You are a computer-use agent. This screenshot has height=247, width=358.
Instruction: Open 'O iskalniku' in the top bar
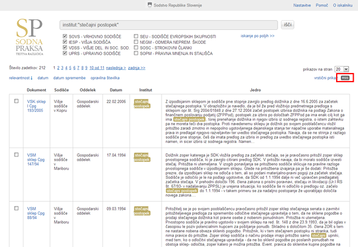tap(343, 5)
